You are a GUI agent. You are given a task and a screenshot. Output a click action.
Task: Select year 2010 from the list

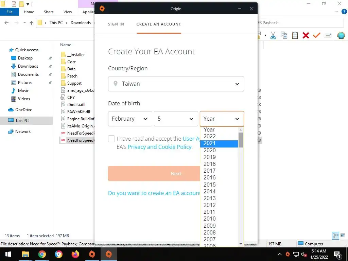219,219
